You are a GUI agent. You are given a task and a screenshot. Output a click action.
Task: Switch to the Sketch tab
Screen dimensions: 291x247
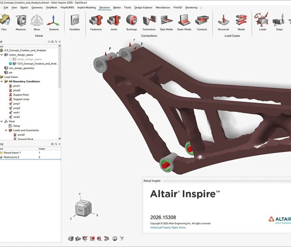(24, 8)
